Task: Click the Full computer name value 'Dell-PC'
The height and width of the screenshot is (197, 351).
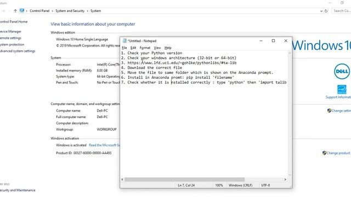Action: 103,117
